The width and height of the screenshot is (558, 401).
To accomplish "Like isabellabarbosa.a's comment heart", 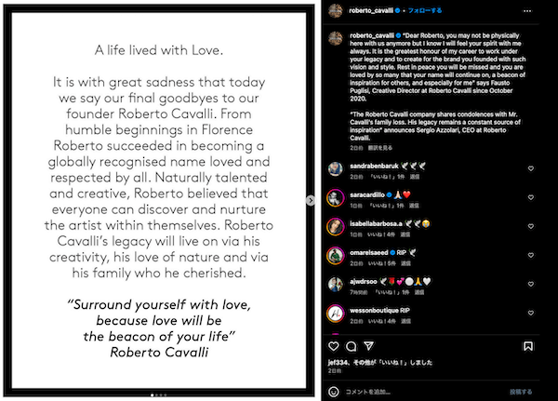I will pos(531,226).
